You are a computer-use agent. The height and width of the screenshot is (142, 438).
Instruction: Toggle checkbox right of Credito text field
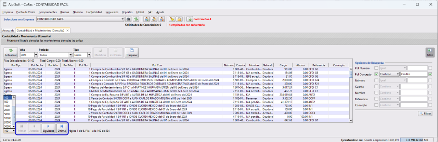(x=430, y=74)
